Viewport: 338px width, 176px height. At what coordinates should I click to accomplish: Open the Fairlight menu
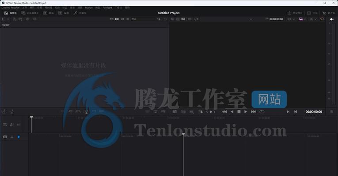[x=107, y=7]
